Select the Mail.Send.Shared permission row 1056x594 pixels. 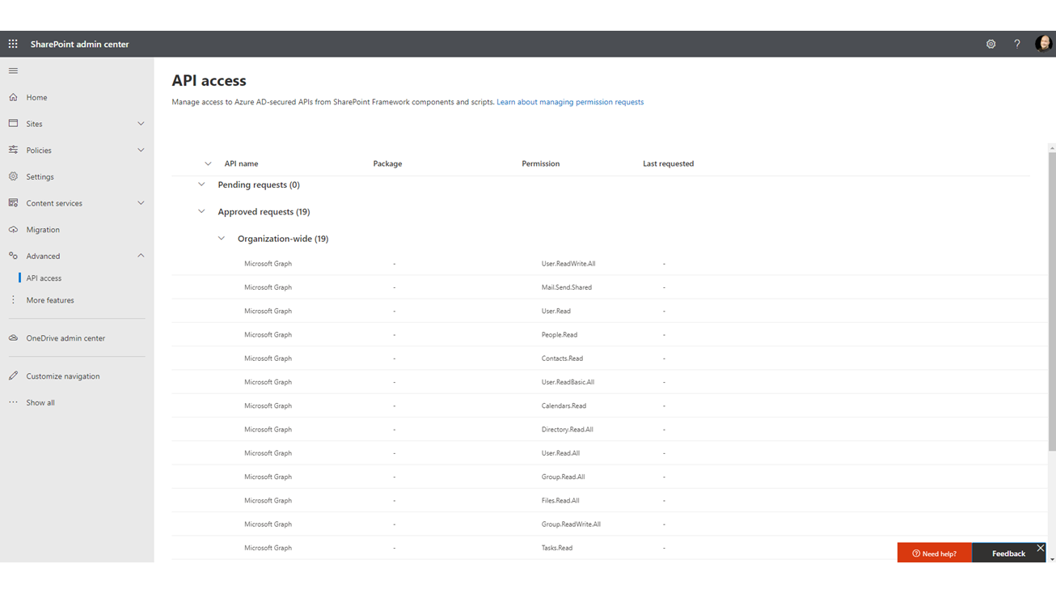pos(566,287)
